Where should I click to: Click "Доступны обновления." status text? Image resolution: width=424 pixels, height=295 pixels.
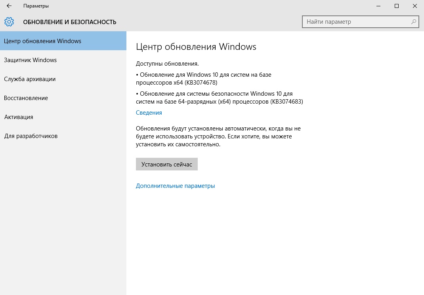[167, 64]
